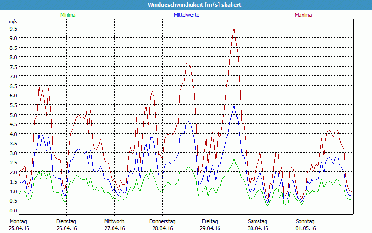Click the 2,5 axis value
The image size is (372, 233).
click(x=13, y=163)
